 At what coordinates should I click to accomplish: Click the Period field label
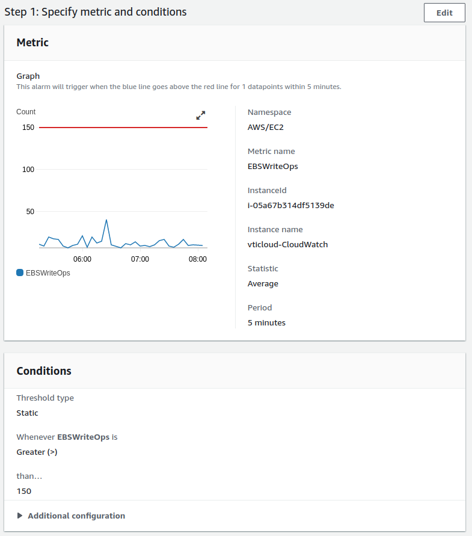coord(260,307)
